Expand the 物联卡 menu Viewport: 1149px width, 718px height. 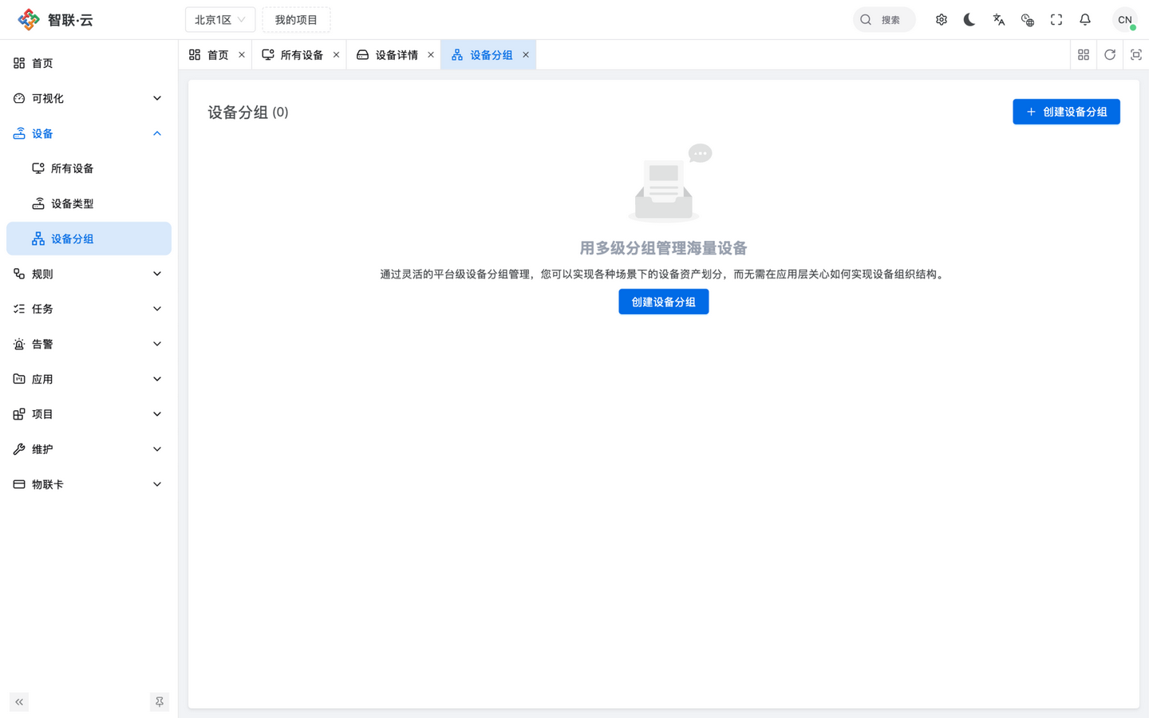point(89,484)
